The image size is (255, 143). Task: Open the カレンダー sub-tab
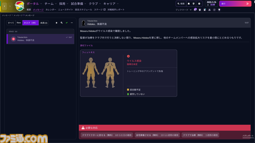coord(51,10)
